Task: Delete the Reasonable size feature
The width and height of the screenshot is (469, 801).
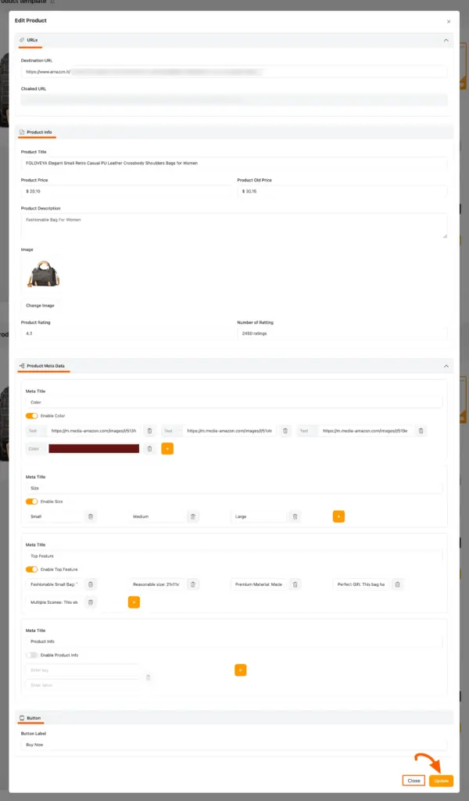Action: pos(193,584)
